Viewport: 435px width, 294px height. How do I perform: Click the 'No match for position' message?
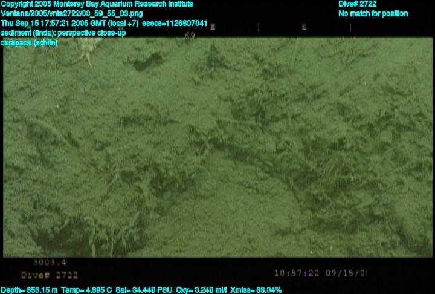(x=373, y=14)
